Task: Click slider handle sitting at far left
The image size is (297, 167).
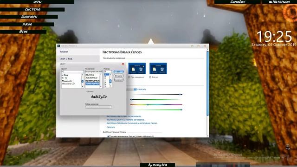Action: pos(131,99)
